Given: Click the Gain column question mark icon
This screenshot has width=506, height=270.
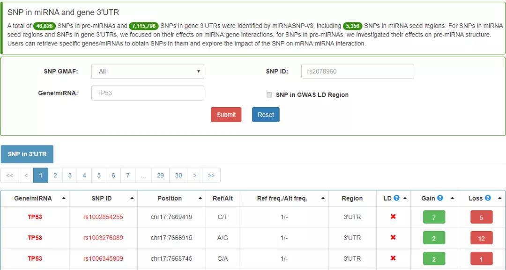Looking at the screenshot, I should 439,198.
